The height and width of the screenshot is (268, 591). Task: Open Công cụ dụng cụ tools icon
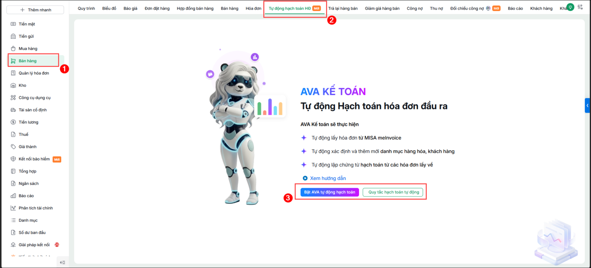[13, 98]
